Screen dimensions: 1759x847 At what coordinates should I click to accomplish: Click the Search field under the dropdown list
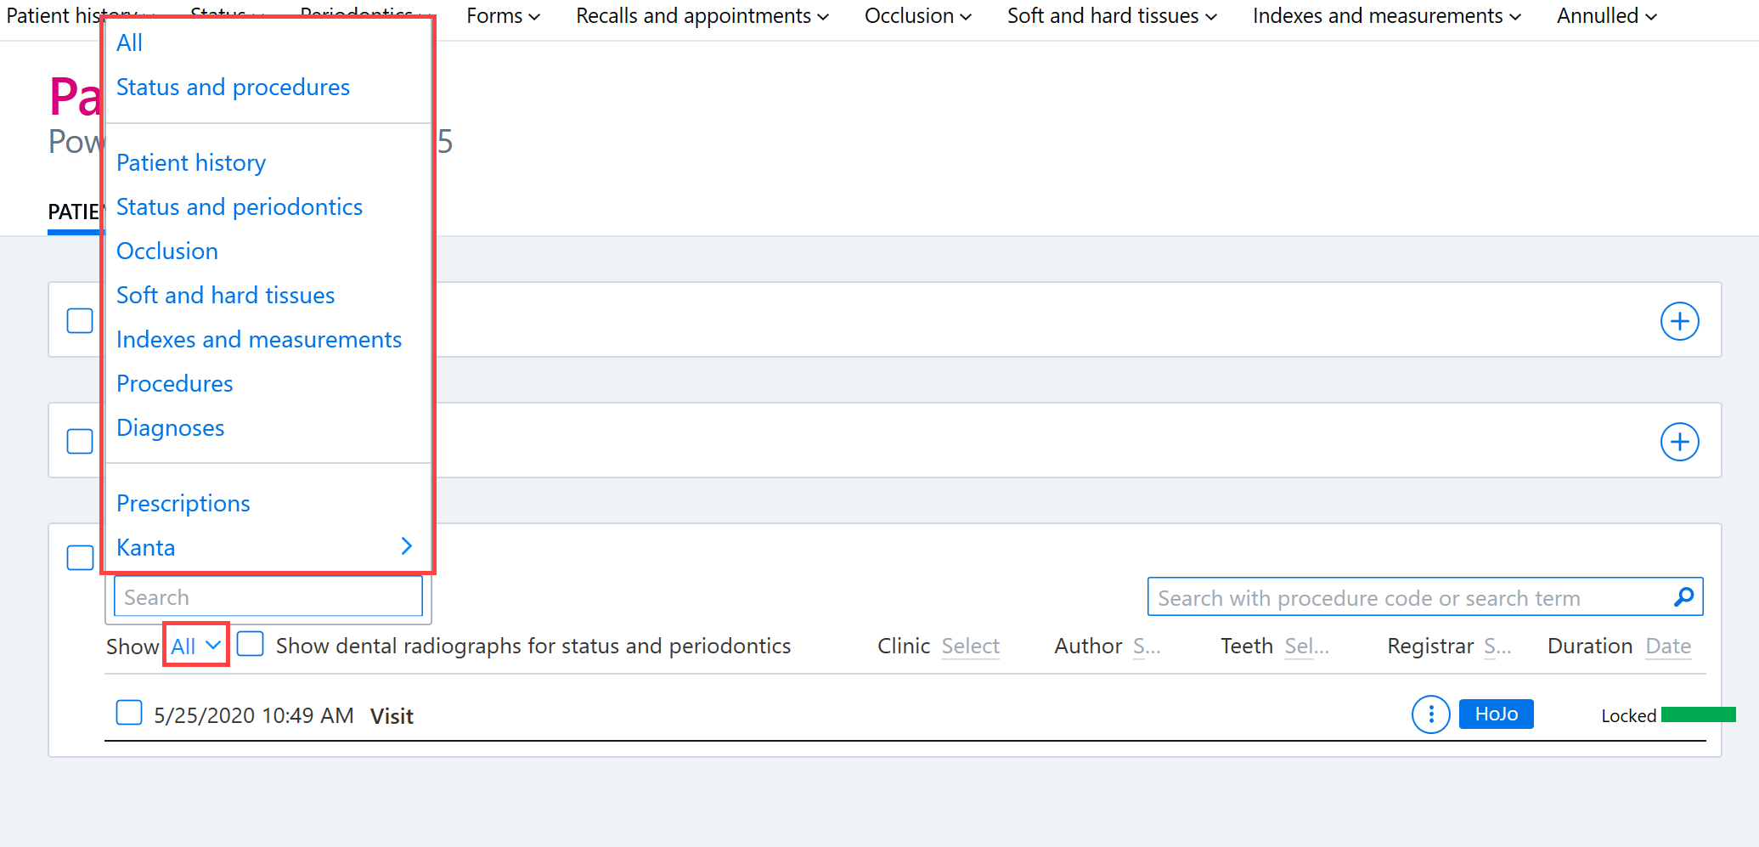[x=268, y=596]
